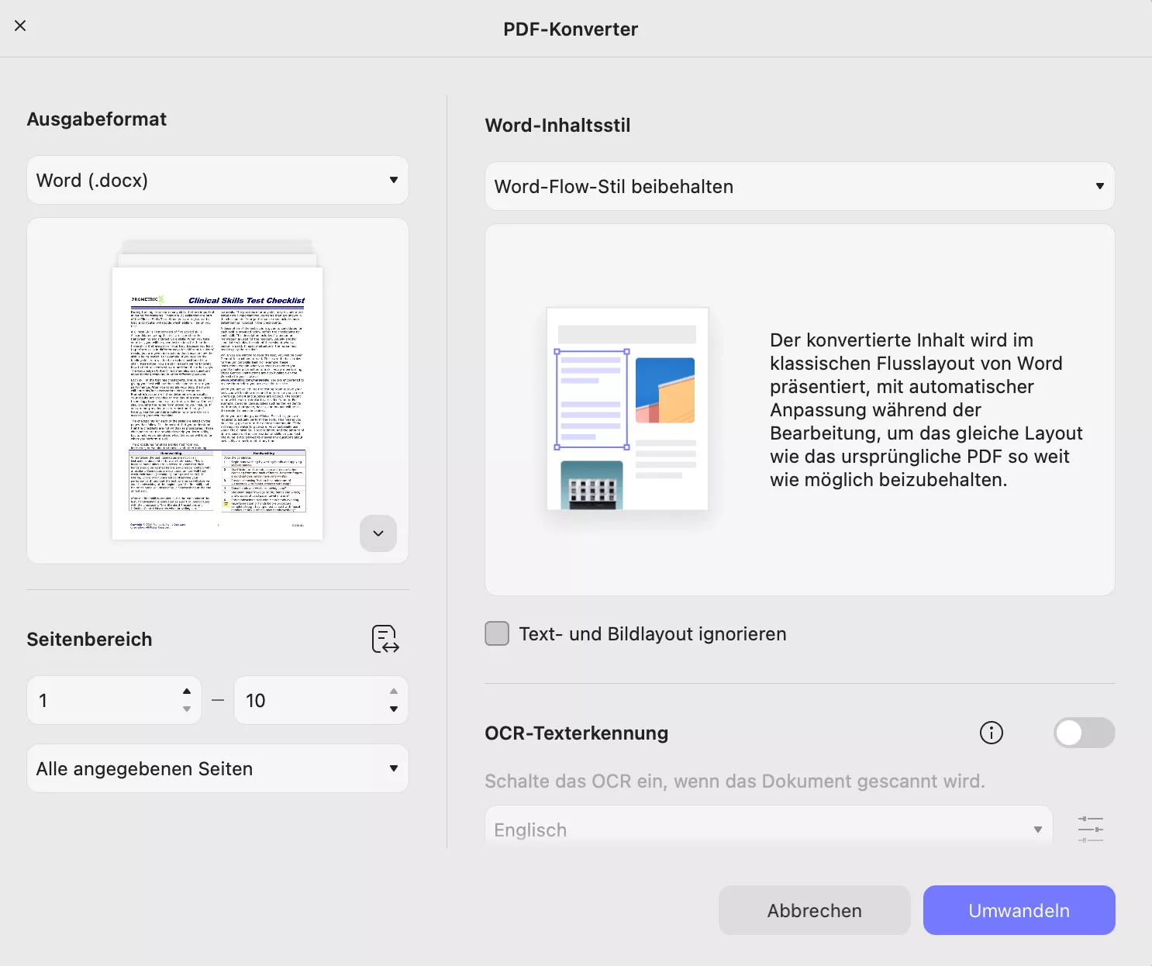Open advanced OCR settings via sliders icon
This screenshot has height=966, width=1152.
(1091, 828)
